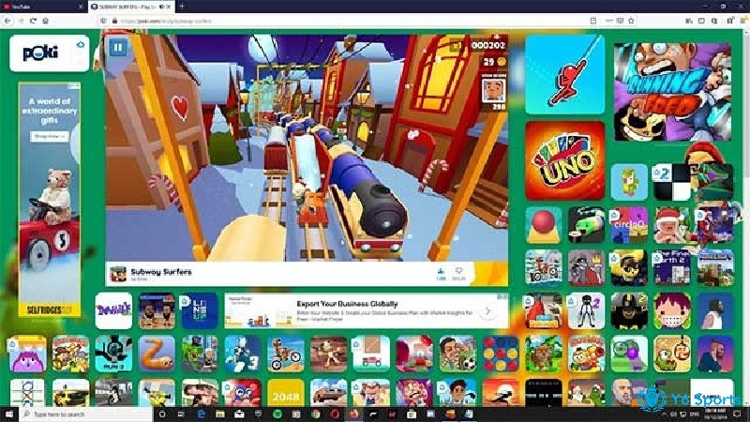This screenshot has height=422, width=750.
Task: Open the Running Fred game thumbnail
Action: point(672,92)
